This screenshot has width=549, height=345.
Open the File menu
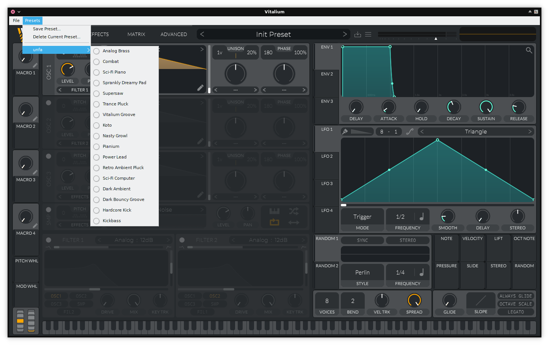(x=16, y=20)
